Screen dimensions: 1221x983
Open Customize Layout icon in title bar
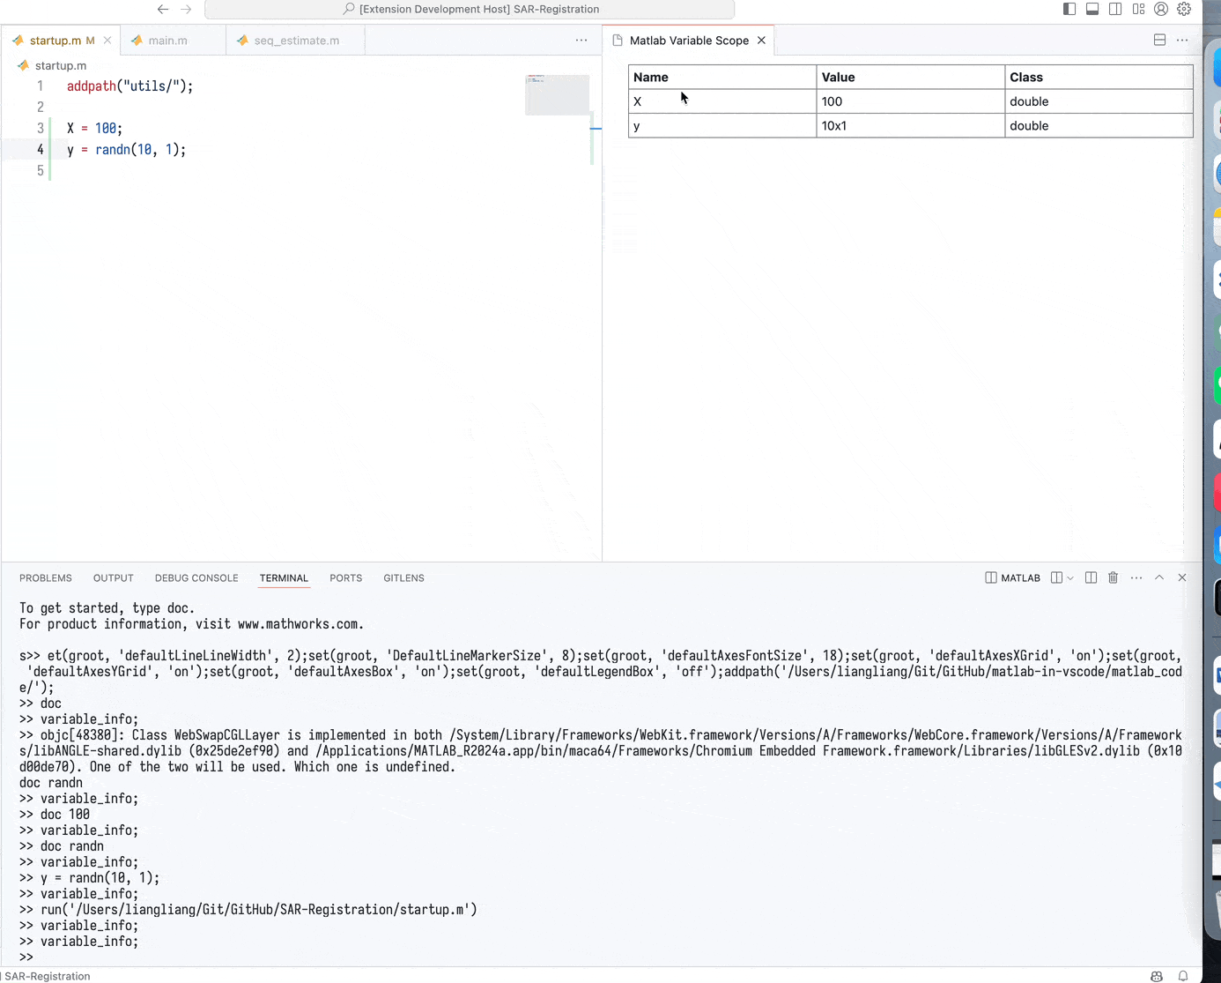click(x=1138, y=9)
